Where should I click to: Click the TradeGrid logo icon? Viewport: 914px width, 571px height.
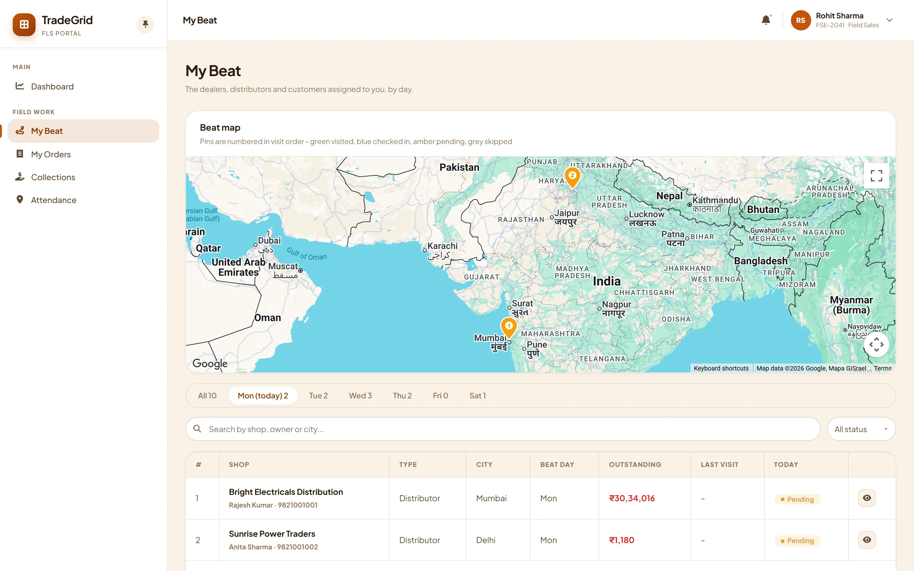coord(24,24)
